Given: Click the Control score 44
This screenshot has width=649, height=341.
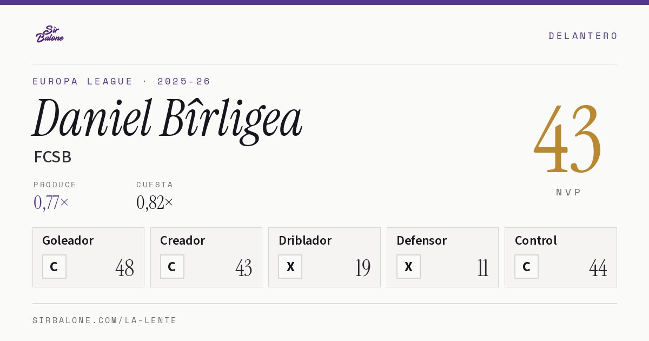Looking at the screenshot, I should tap(598, 268).
